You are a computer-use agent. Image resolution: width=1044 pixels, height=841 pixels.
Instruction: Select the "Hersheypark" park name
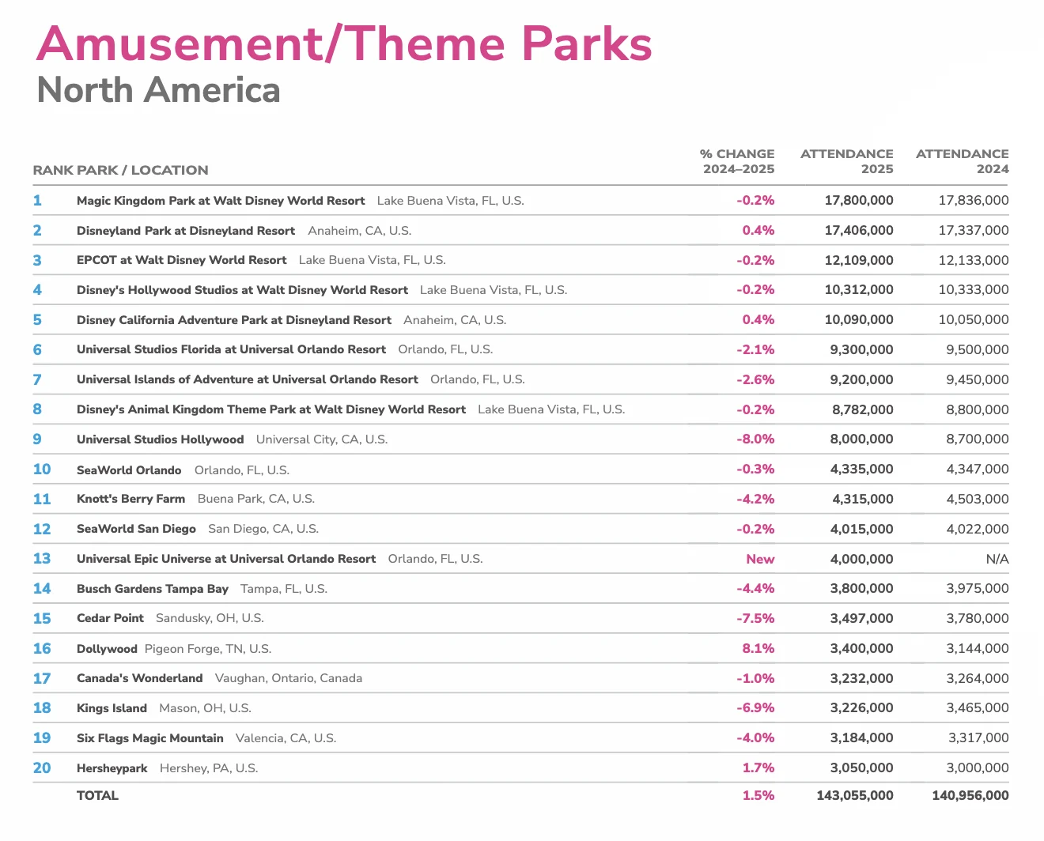[112, 768]
